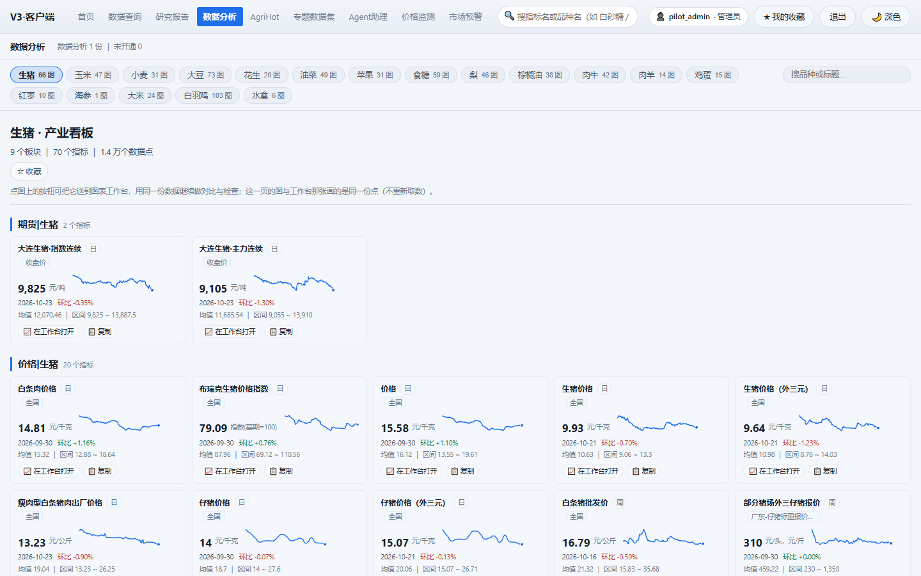This screenshot has width=921, height=576.
Task: Select the 食糖 59图 category chip
Action: [x=431, y=75]
